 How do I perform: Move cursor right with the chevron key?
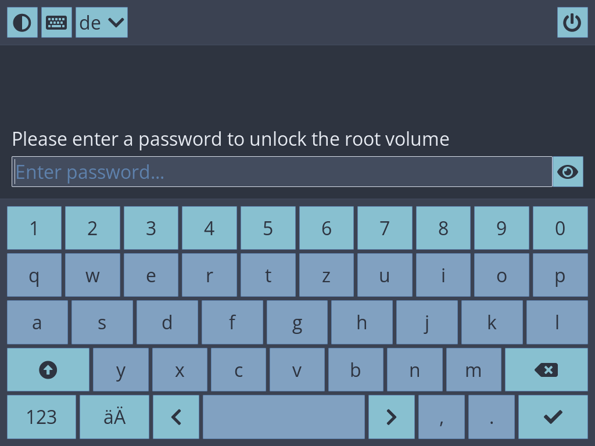(x=391, y=417)
